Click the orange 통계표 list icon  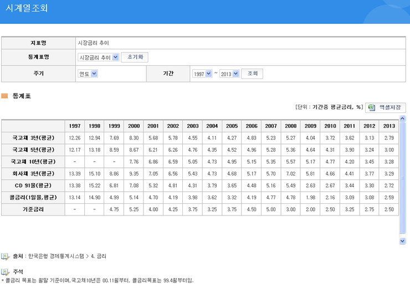[x=4, y=96]
